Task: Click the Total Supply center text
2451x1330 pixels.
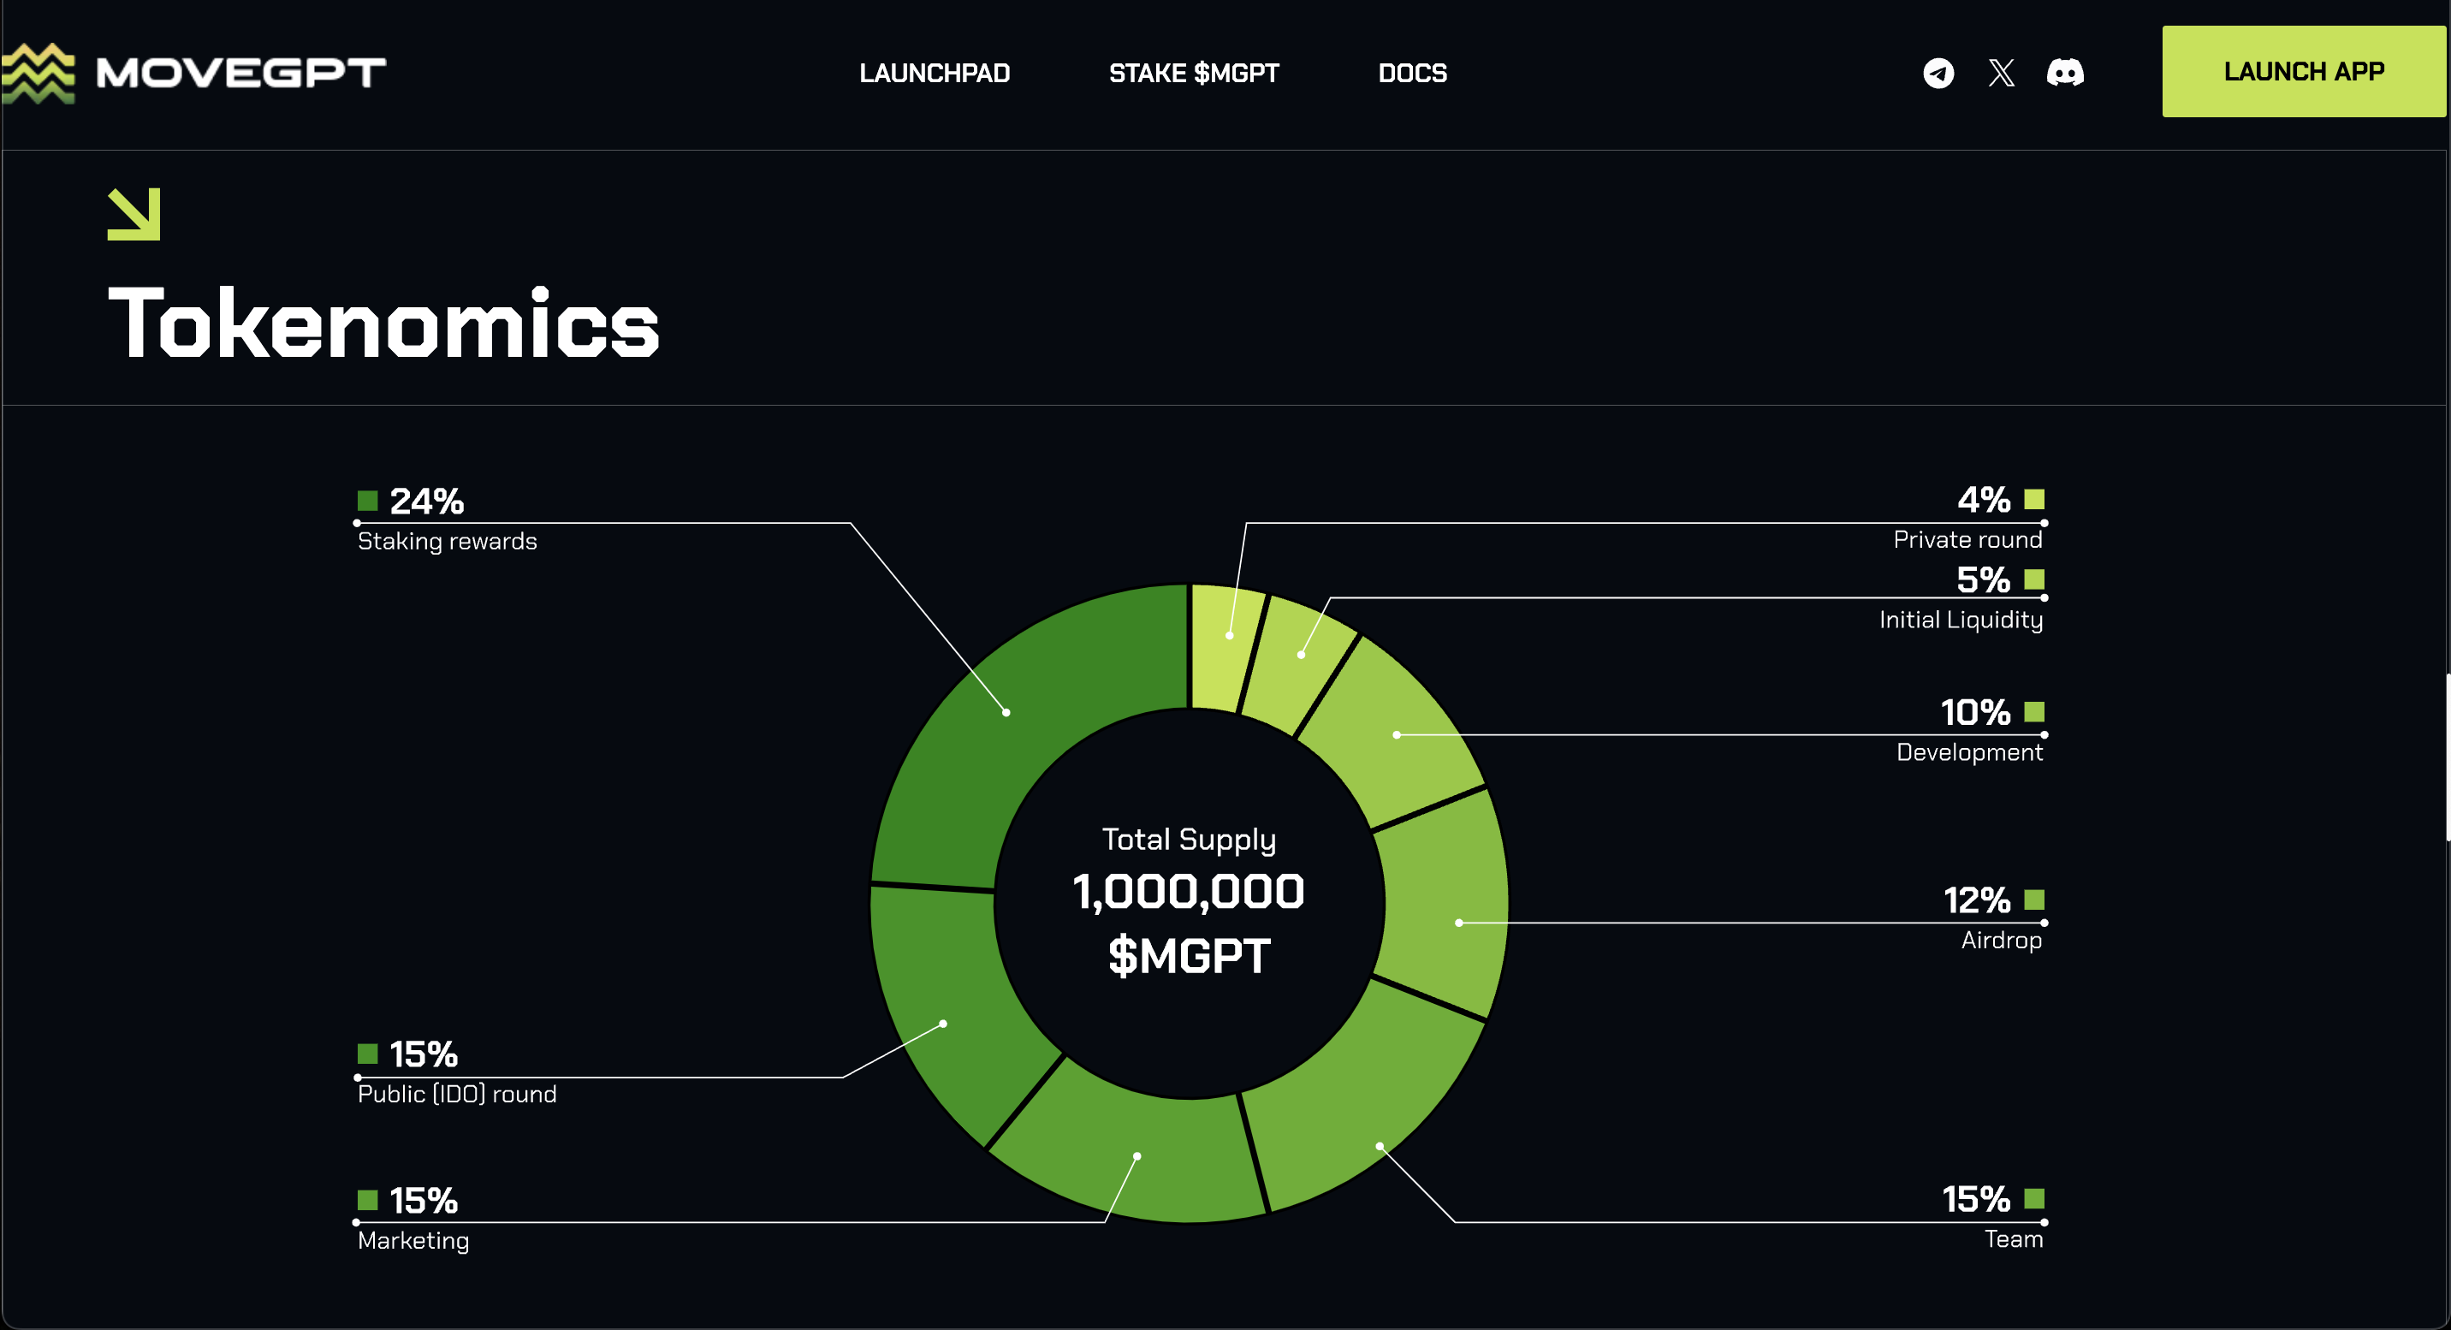Action: pyautogui.click(x=1189, y=839)
